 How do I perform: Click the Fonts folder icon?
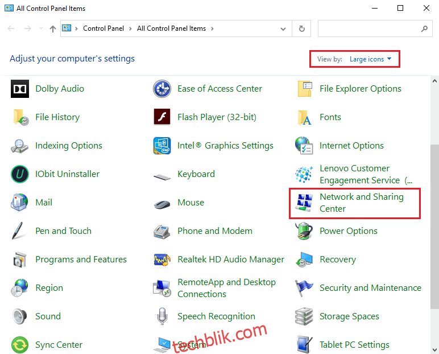tap(304, 117)
